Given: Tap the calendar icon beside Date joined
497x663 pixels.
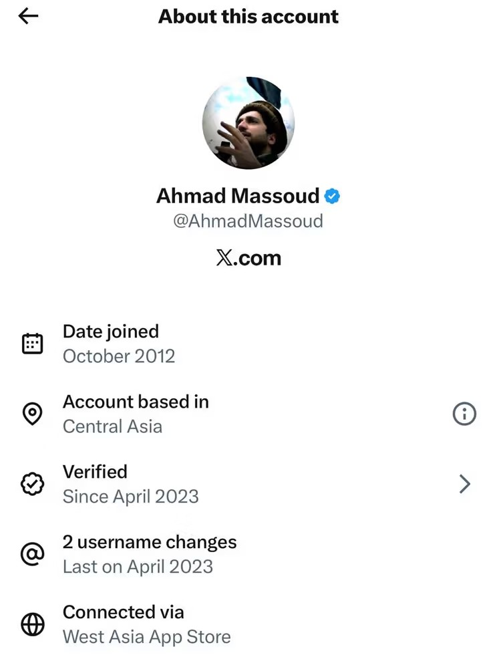Looking at the screenshot, I should click(33, 344).
